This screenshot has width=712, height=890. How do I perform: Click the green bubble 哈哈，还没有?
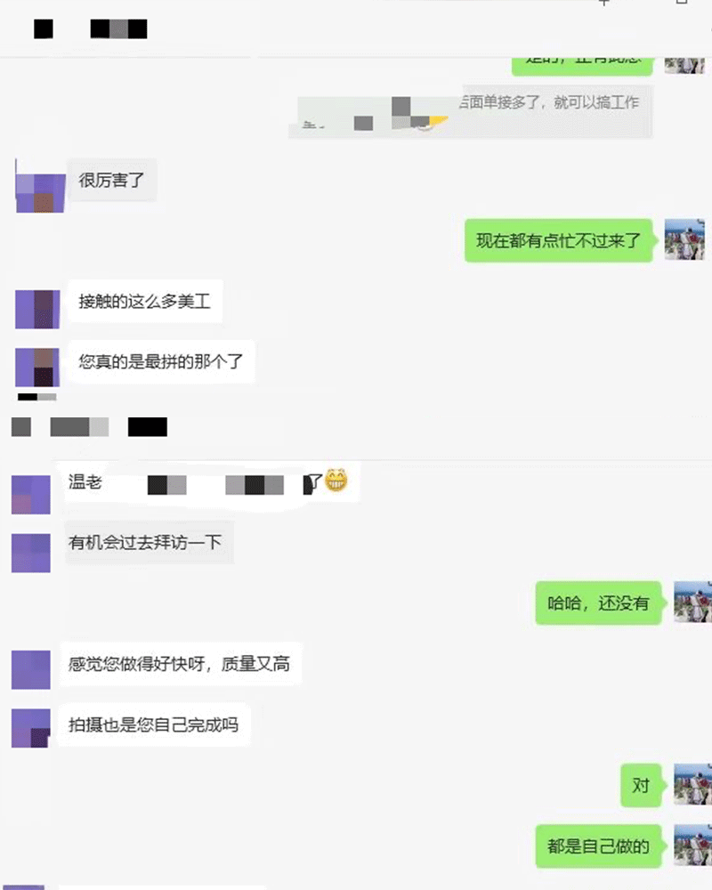coord(598,603)
